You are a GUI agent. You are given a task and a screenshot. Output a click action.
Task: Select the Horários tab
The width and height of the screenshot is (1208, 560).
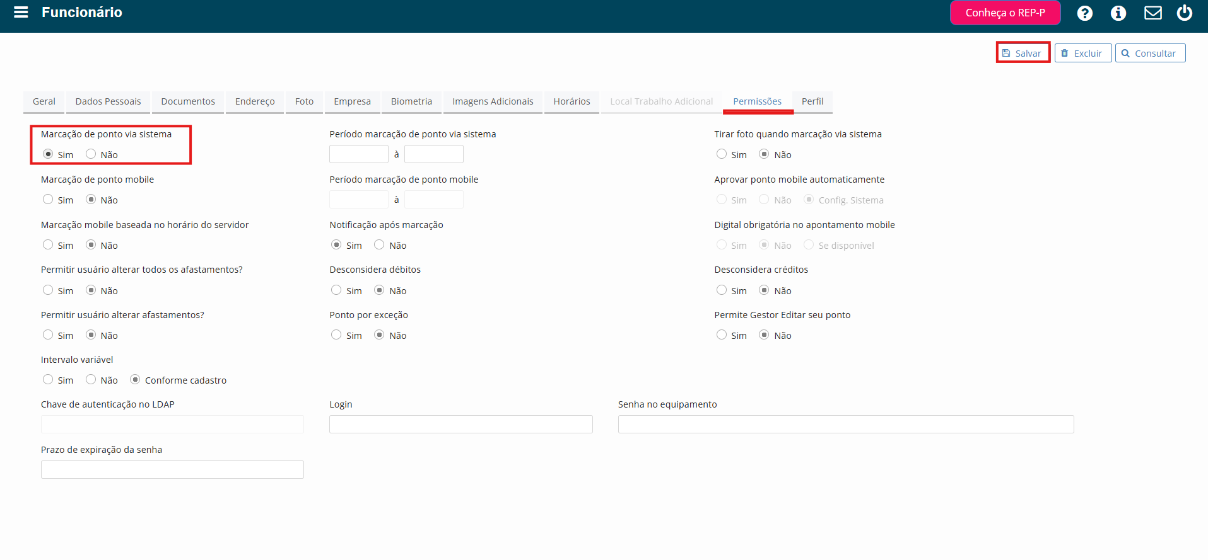point(572,101)
